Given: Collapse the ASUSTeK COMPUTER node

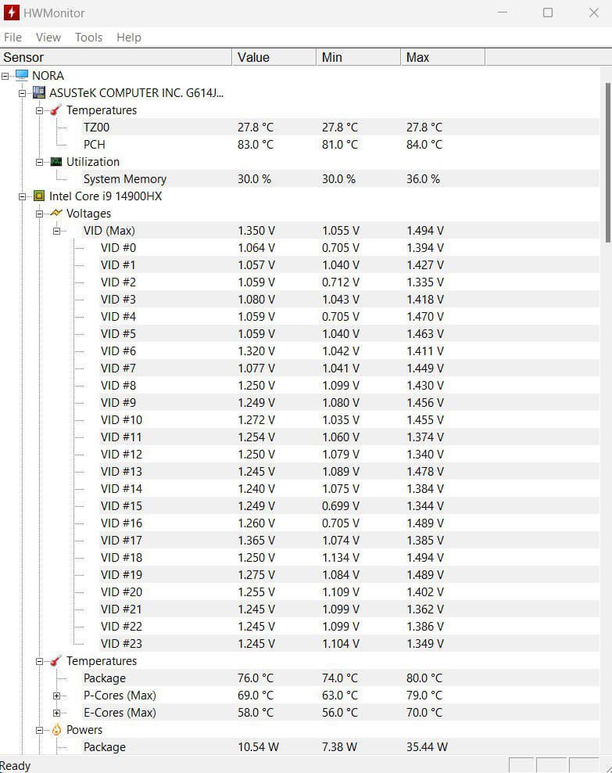Looking at the screenshot, I should (22, 93).
